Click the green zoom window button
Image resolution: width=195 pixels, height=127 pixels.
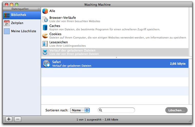pos(17,5)
